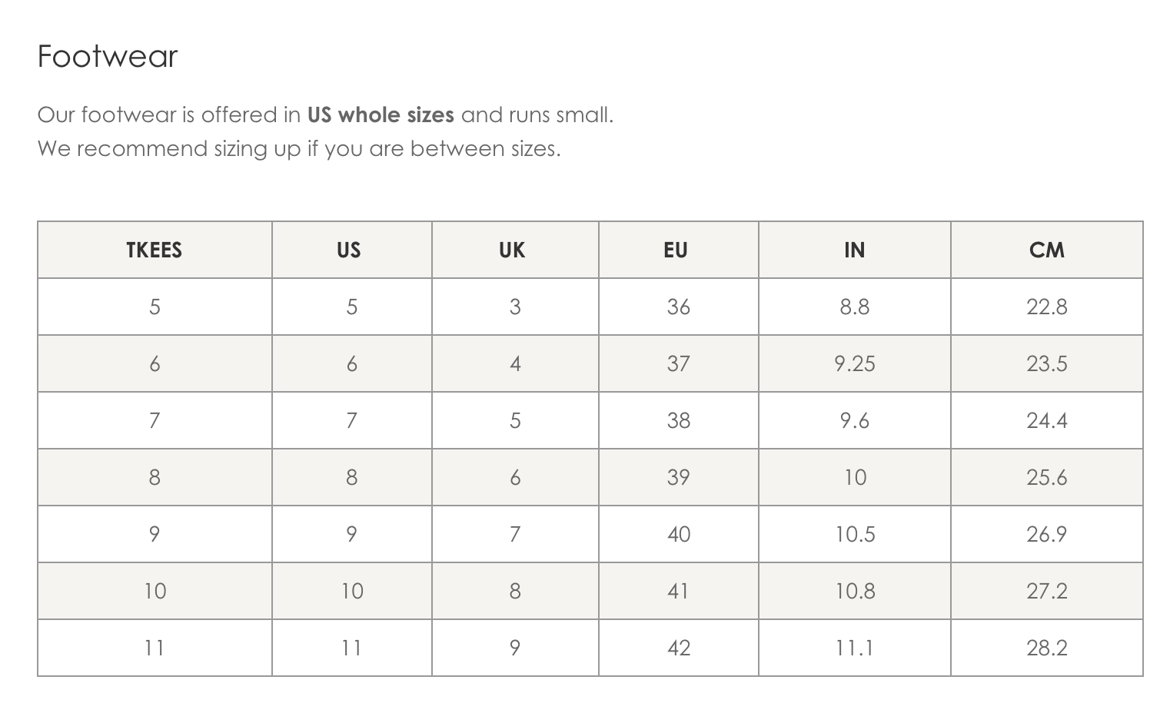Click the IN column header
The width and height of the screenshot is (1170, 713).
point(855,250)
